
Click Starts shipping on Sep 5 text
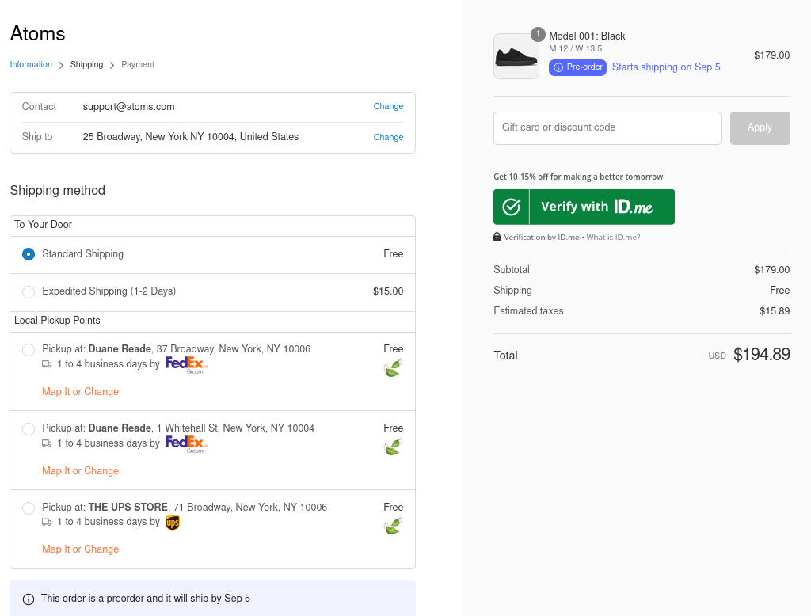tap(666, 67)
